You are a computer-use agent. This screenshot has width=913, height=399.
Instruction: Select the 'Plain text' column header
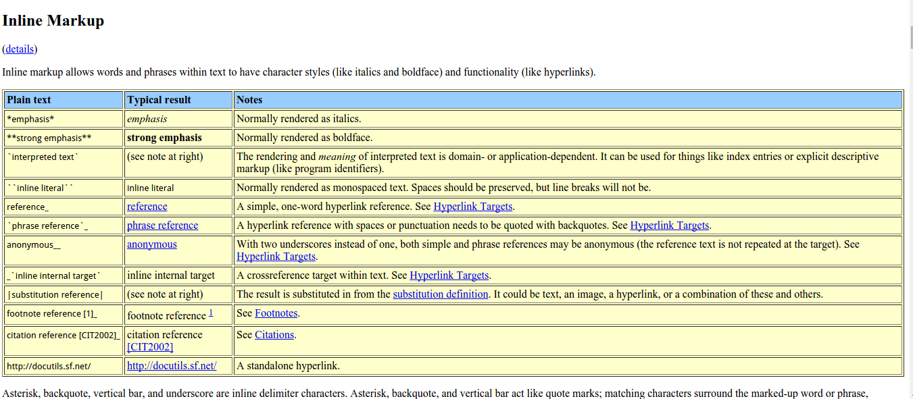[x=29, y=100]
